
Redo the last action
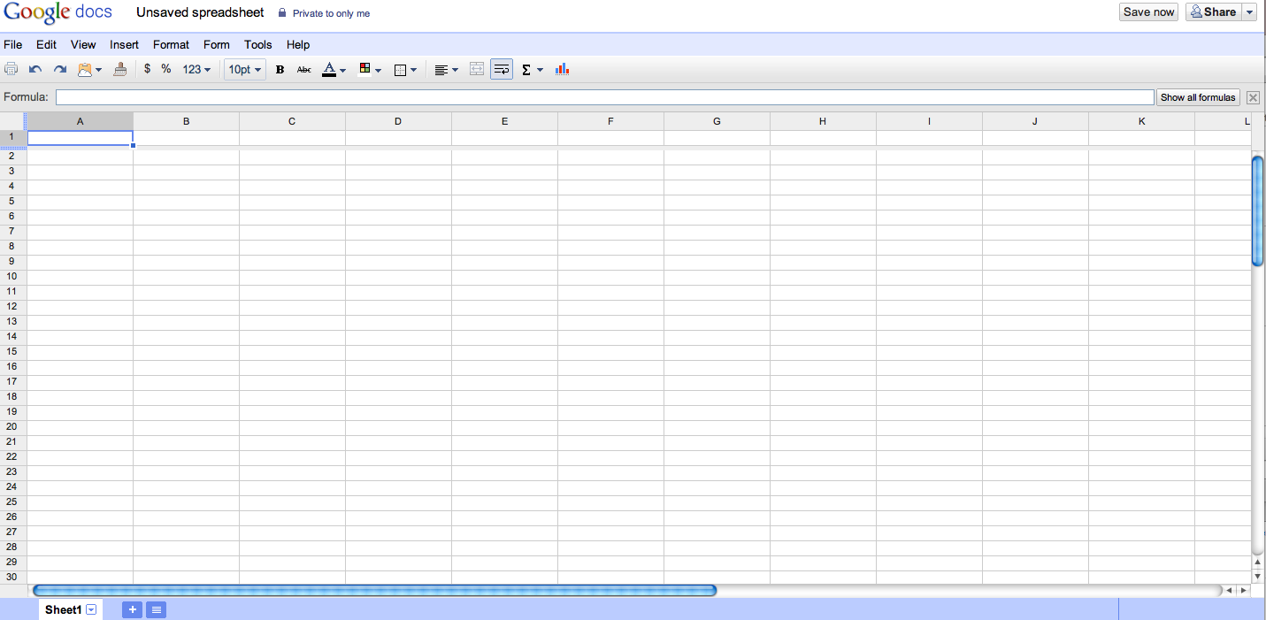(59, 69)
